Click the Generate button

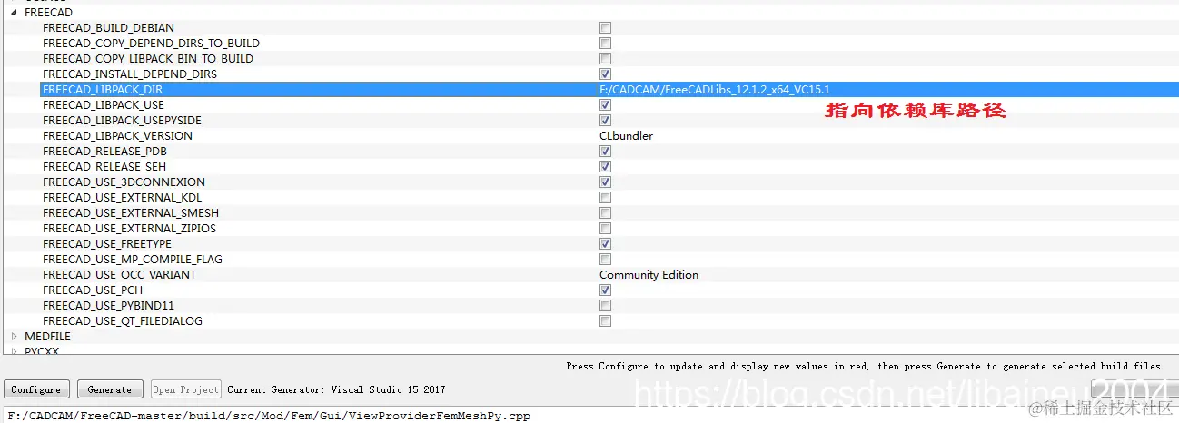tap(110, 389)
